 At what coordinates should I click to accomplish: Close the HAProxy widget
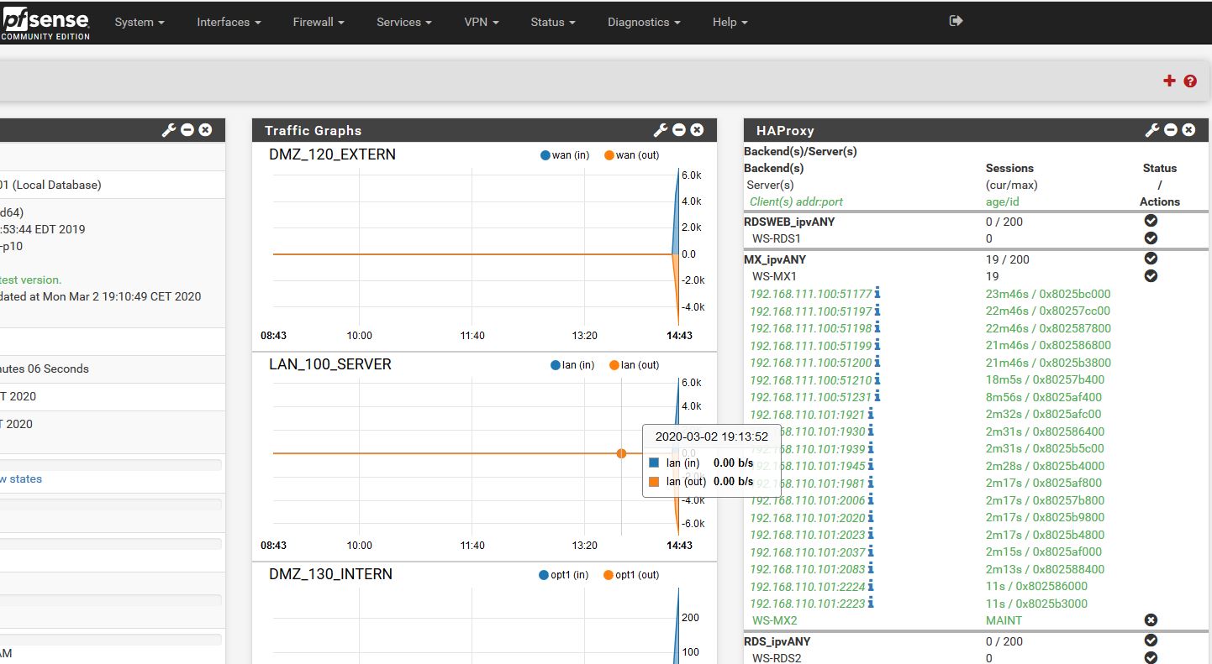1188,130
